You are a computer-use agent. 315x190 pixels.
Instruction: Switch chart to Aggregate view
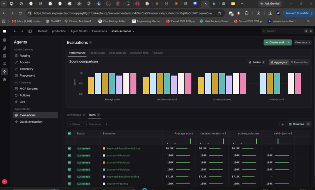279,62
